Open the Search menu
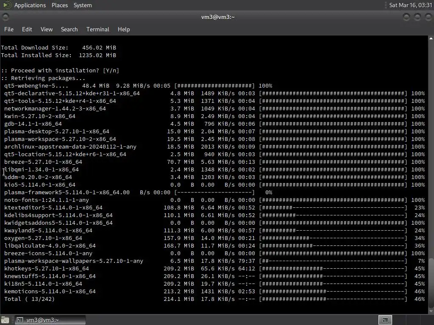The image size is (434, 325). [x=69, y=29]
